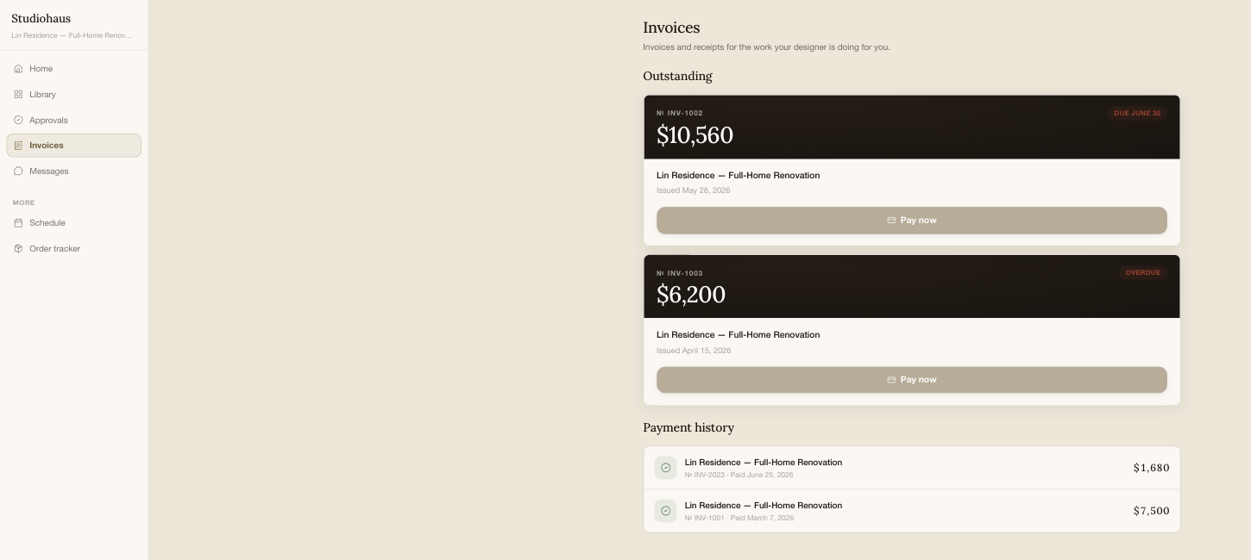Click the Overdue status badge

click(x=1143, y=273)
